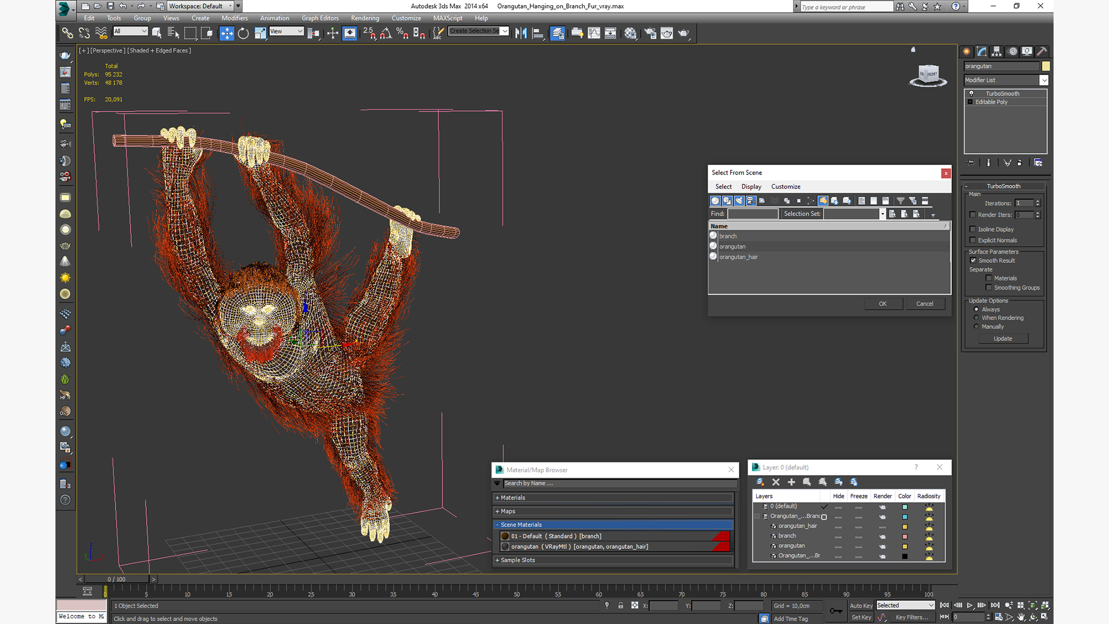
Task: Enable the Isoline Display checkbox
Action: 973,229
